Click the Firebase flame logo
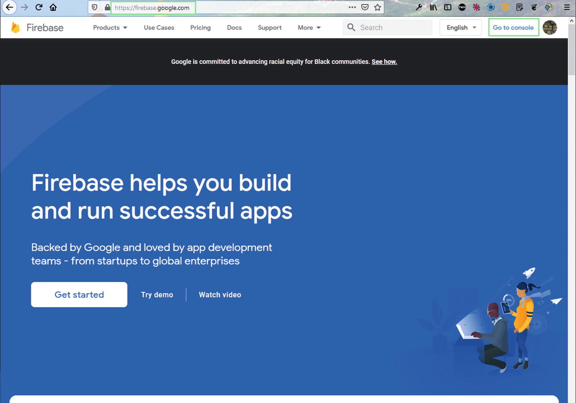The height and width of the screenshot is (403, 576). click(x=15, y=28)
